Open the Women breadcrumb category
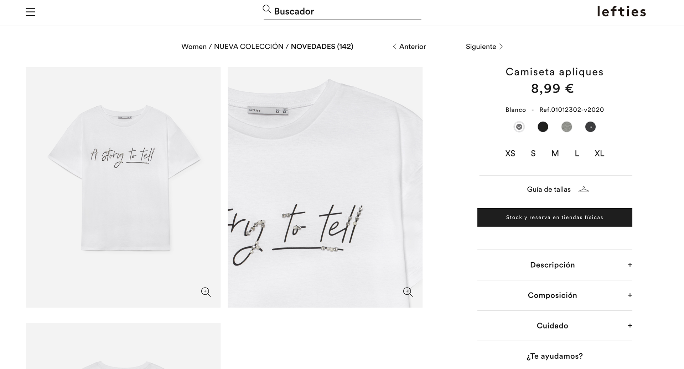 [194, 47]
